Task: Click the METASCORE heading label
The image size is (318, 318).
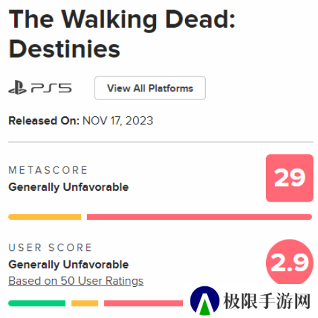Action: pos(48,171)
